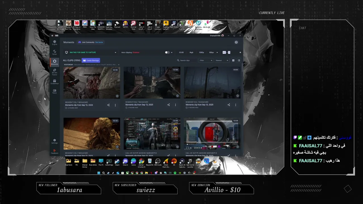Open R.E.P.O. desktop shortcut
The image size is (363, 204).
click(x=125, y=24)
